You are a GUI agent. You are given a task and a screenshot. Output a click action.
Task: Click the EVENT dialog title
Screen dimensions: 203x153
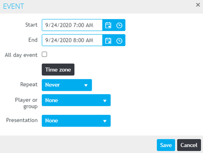[13, 6]
